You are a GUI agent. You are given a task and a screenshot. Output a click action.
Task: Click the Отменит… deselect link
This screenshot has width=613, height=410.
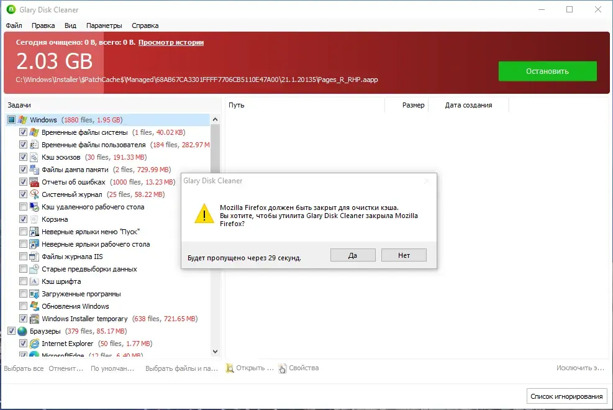pos(66,368)
